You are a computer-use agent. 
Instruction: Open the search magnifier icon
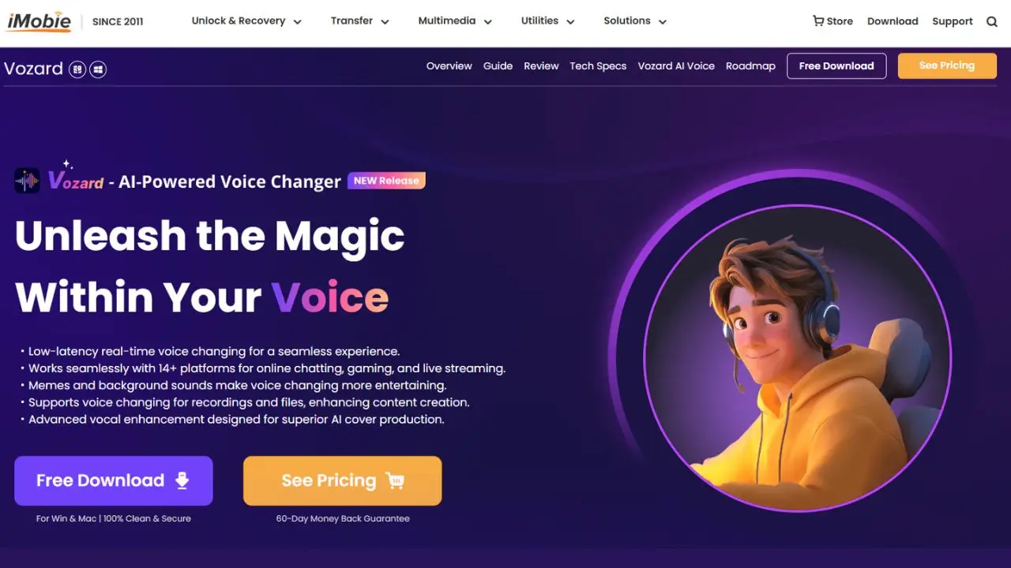[x=992, y=21]
